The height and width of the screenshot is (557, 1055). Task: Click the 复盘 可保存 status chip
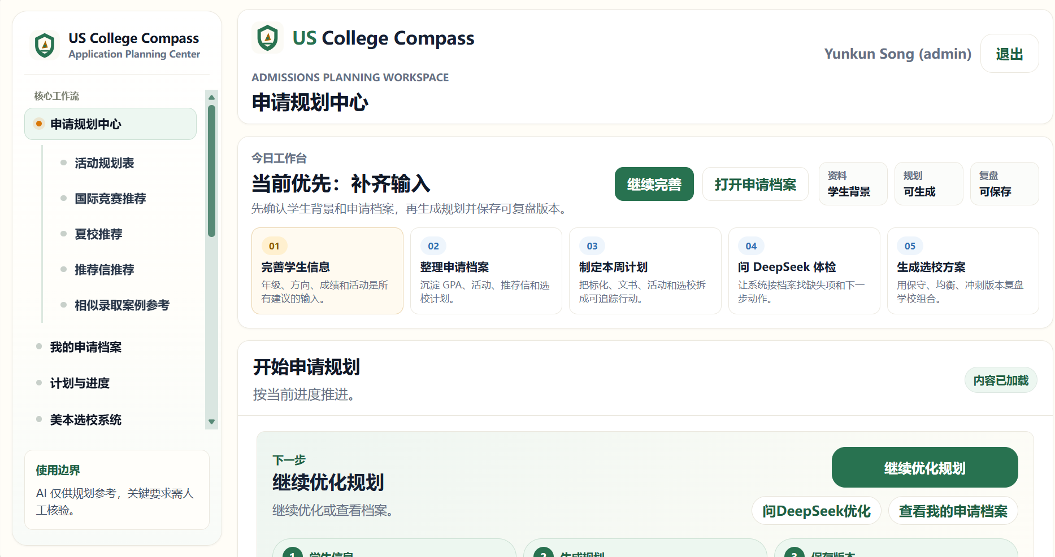[x=1004, y=184]
